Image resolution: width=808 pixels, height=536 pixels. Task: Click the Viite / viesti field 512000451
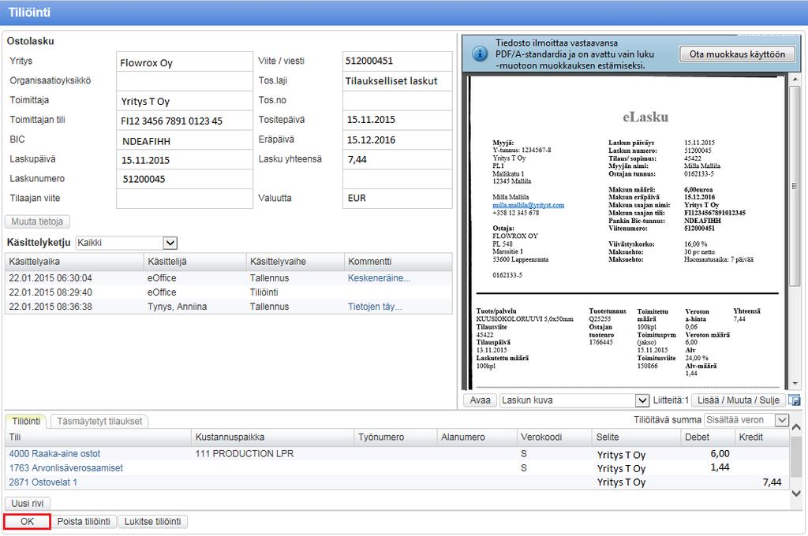click(x=398, y=61)
